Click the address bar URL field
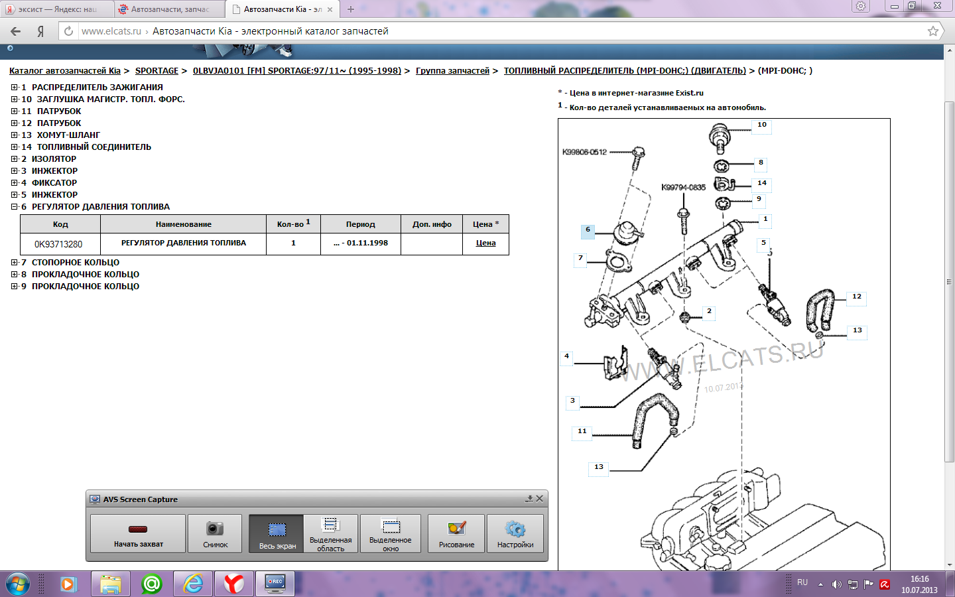Viewport: 955px width, 597px height. coord(464,31)
